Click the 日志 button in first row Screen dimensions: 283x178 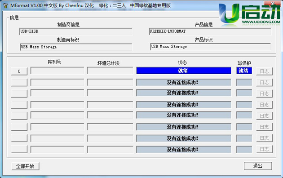coord(264,71)
